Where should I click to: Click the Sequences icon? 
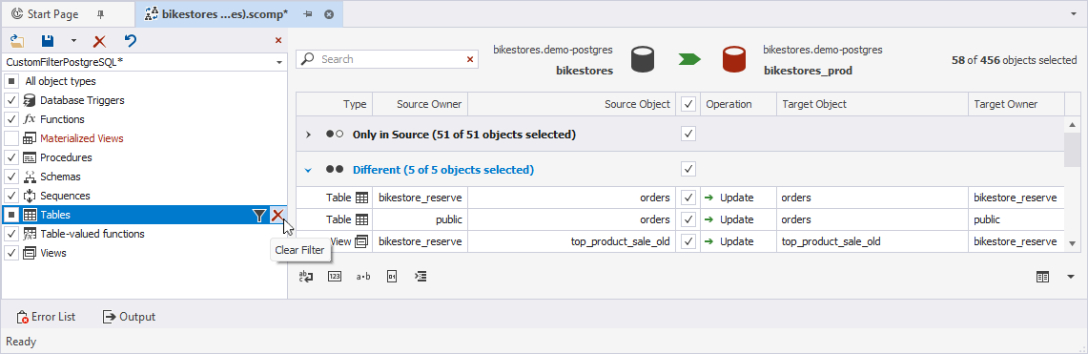coord(30,196)
